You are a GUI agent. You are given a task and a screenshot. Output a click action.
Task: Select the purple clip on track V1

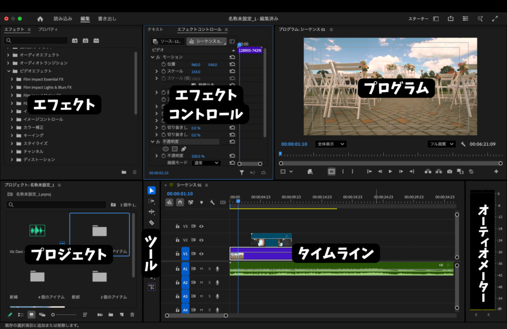coord(261,254)
